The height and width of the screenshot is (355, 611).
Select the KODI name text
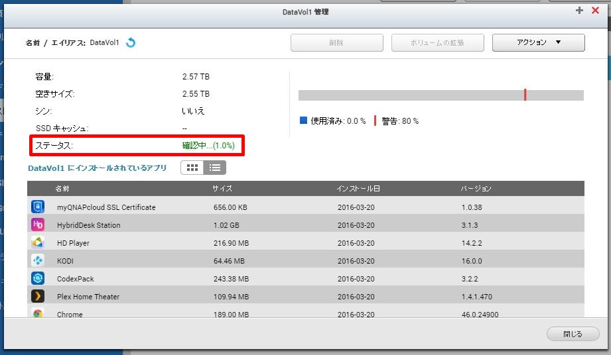[65, 261]
